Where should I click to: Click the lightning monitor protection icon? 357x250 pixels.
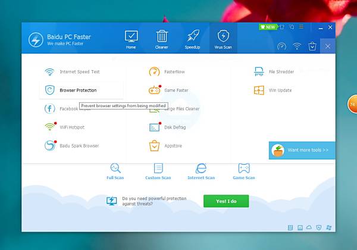coord(112,201)
